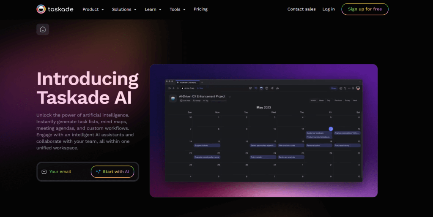Add a Tag to the project
433x217 pixels.
(206, 100)
